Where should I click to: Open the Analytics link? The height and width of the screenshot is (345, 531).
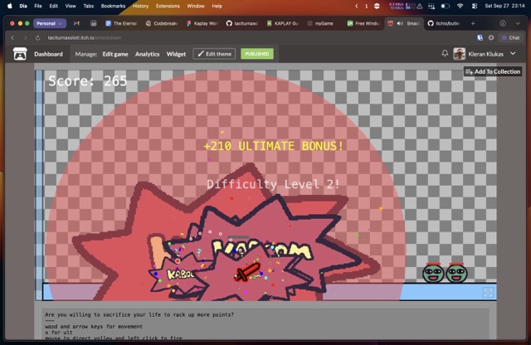point(147,54)
